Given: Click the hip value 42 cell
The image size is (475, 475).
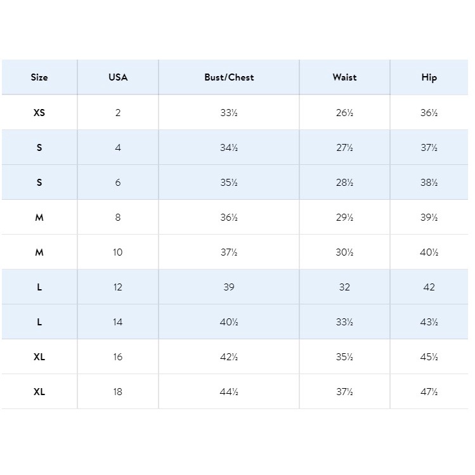Looking at the screenshot, I should (429, 287).
